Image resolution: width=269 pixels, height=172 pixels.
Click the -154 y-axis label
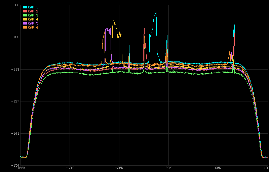[x=15, y=165]
